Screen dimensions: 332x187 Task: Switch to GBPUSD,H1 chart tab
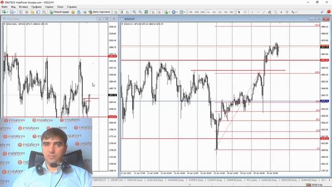coord(100,180)
